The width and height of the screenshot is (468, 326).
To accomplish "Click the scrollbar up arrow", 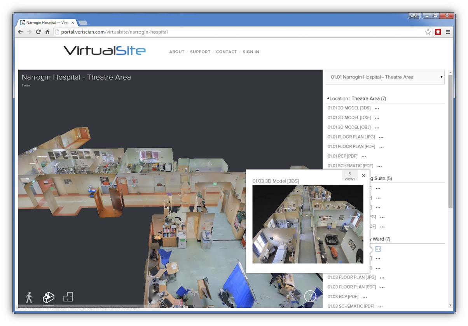I will [450, 72].
